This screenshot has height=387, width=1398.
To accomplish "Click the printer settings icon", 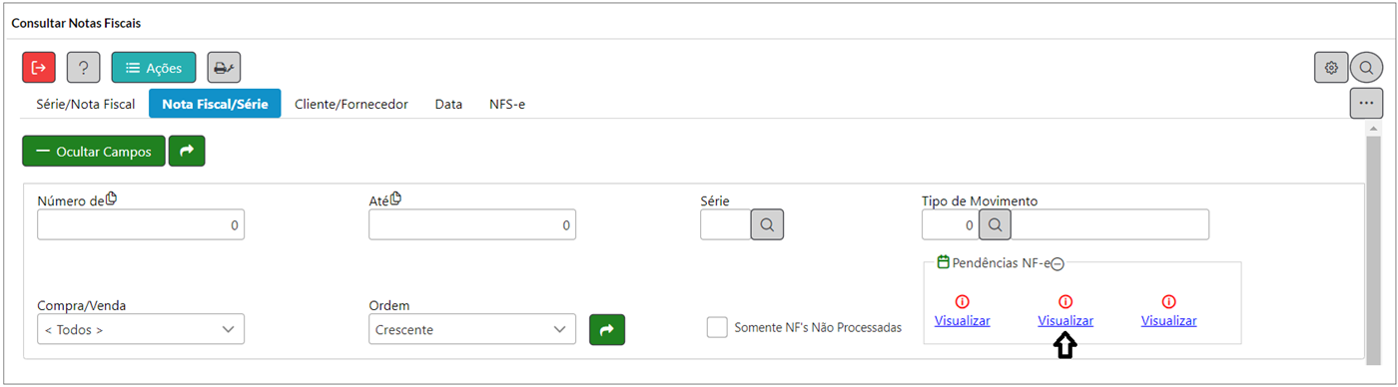I will [224, 68].
